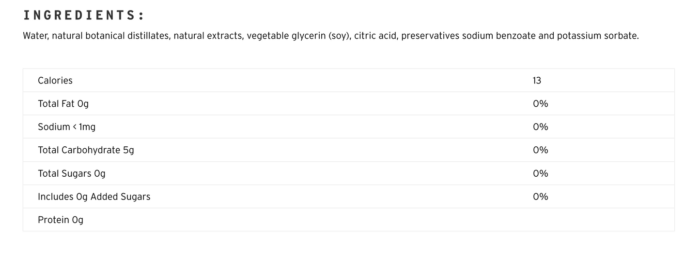Screen dimensions: 700x254
Task: Click the 0% value for Total Carbohydrate
Action: (x=540, y=150)
